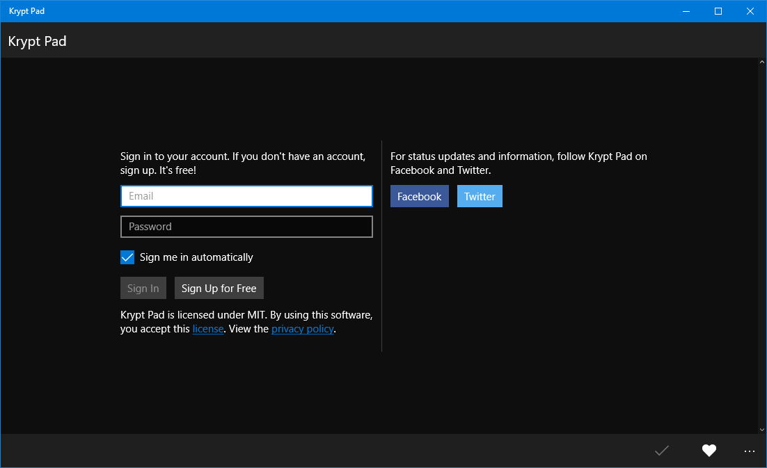Click the scrollbar down arrow
Viewport: 767px width, 468px height.
(762, 430)
